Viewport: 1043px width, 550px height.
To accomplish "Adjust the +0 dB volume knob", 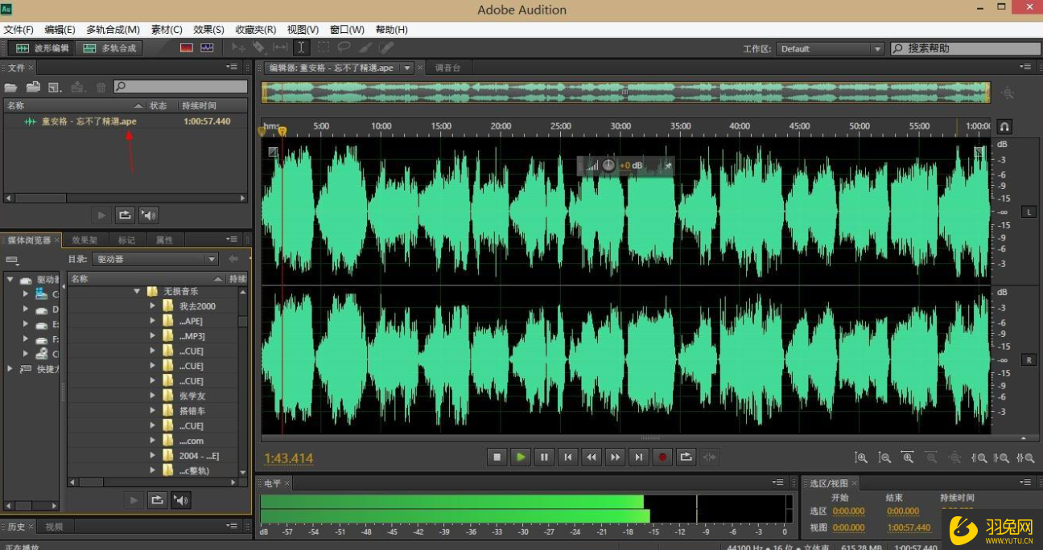I will (608, 166).
